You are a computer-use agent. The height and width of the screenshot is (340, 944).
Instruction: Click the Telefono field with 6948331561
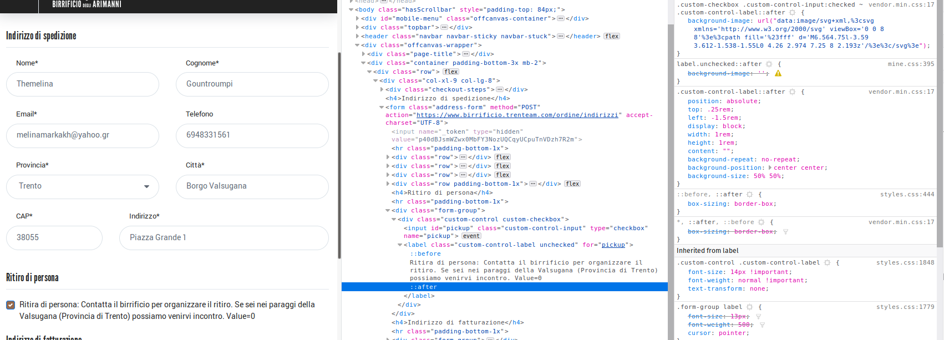pos(252,135)
